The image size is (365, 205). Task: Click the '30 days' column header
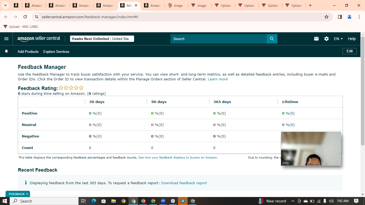click(97, 102)
